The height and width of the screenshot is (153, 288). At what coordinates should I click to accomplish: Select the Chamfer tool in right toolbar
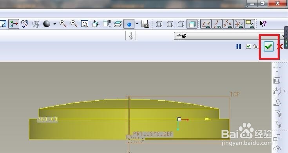277,125
